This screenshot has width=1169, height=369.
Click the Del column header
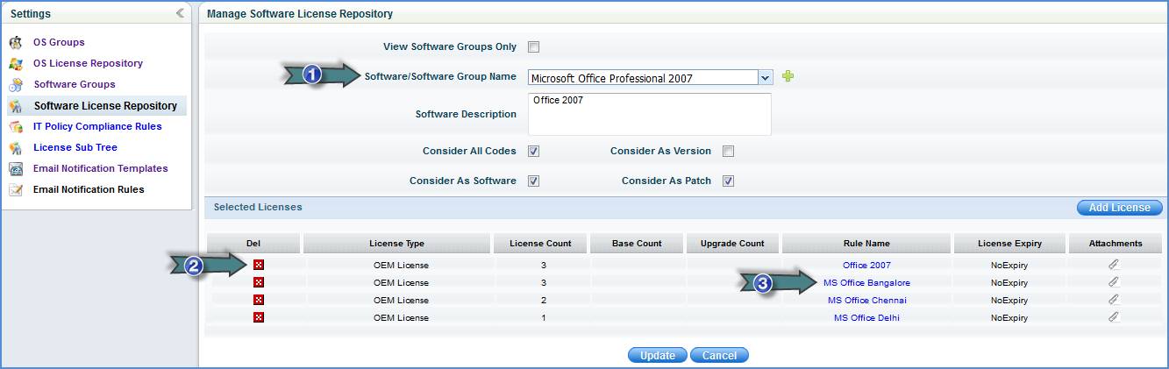[253, 244]
